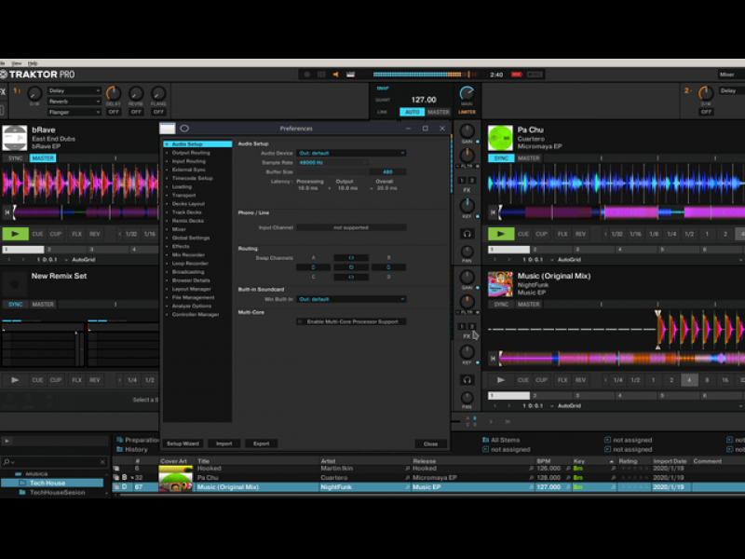Image resolution: width=745 pixels, height=559 pixels.
Task: Click the Export button in Preferences
Action: (x=261, y=443)
